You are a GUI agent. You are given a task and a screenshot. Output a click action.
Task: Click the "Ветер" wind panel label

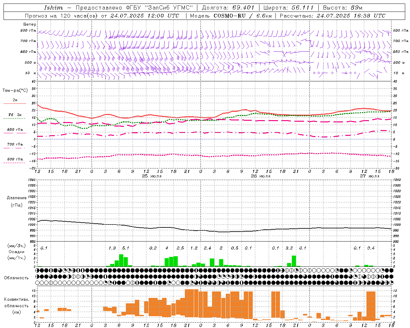[30, 24]
